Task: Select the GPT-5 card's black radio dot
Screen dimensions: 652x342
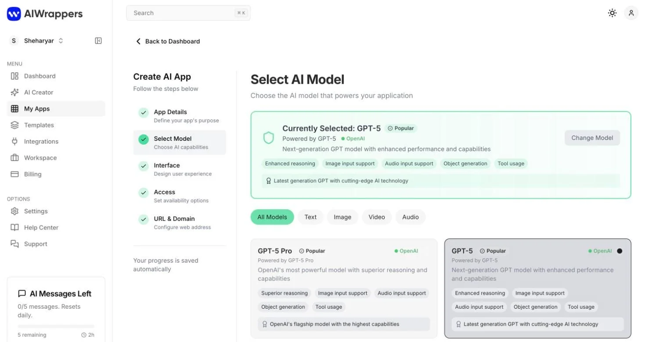Action: [x=620, y=251]
